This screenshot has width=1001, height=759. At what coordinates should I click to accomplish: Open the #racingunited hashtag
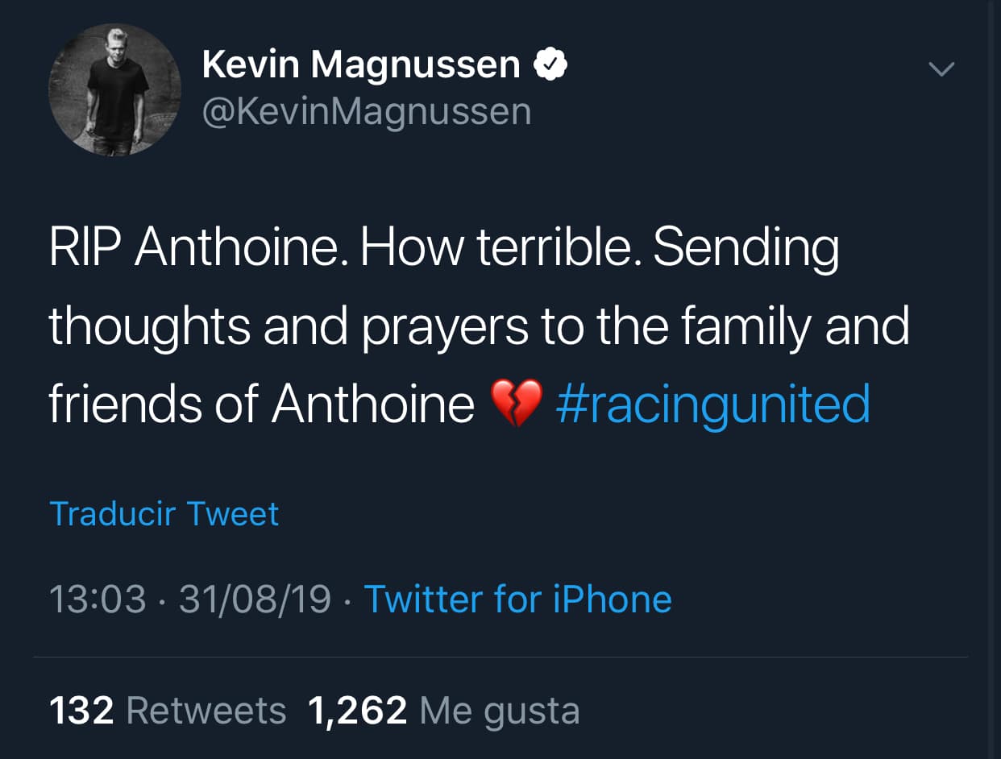[713, 404]
